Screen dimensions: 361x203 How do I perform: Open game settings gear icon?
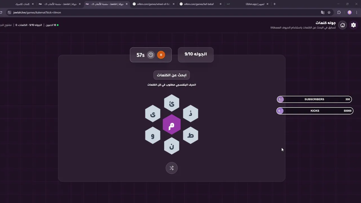[x=353, y=25]
